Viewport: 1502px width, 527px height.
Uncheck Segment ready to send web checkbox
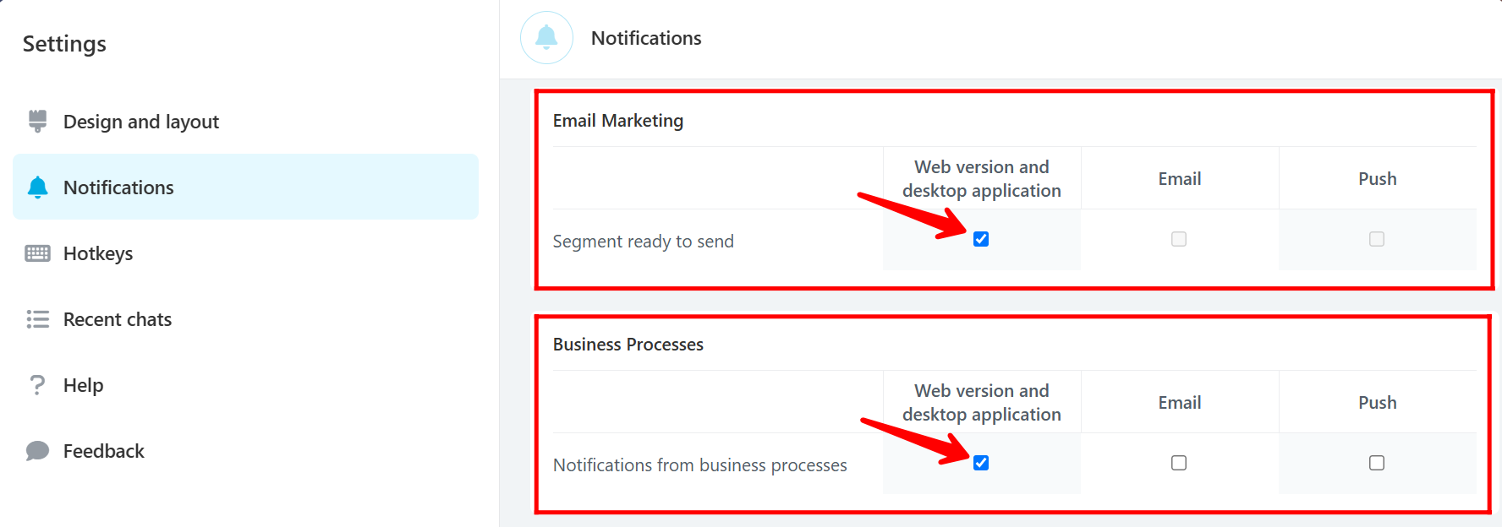[x=981, y=239]
